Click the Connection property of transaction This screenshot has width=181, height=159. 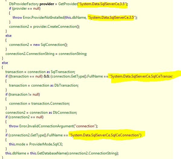(60, 103)
